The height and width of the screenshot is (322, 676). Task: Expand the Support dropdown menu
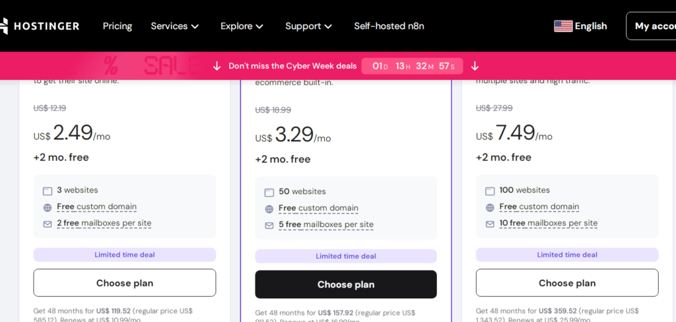click(x=309, y=26)
